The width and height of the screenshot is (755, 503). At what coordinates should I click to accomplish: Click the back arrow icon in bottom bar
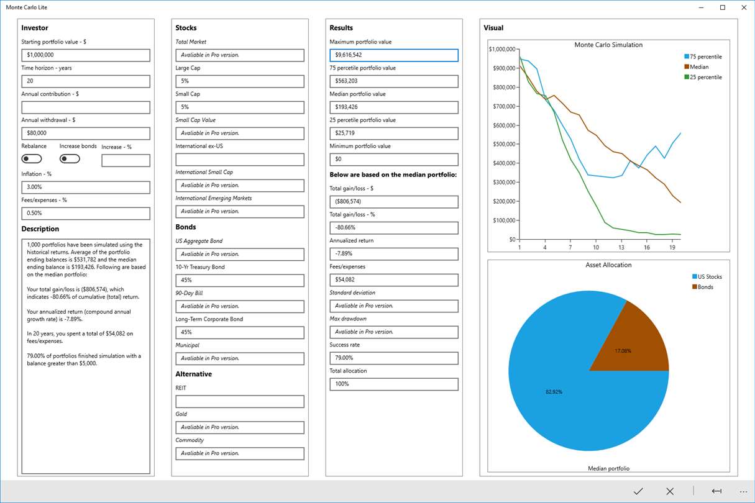pos(716,491)
